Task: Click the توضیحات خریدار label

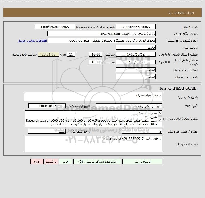Action: 187,144
